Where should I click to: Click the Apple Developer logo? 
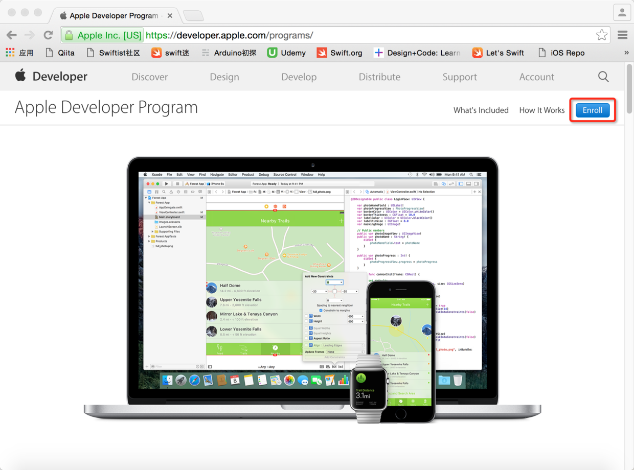pyautogui.click(x=51, y=76)
